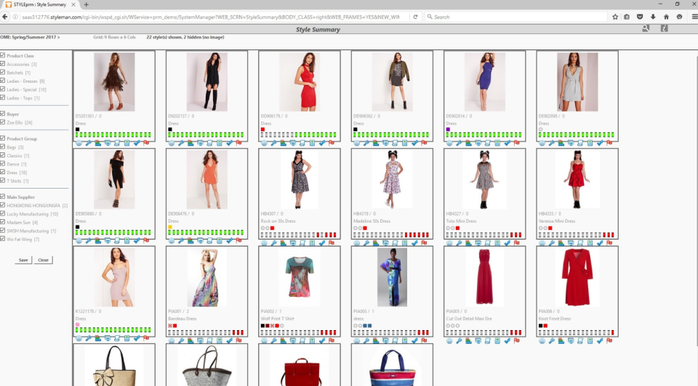Click wrench icon under style DE902898
Screen dimensions: 698x386
(x=552, y=143)
